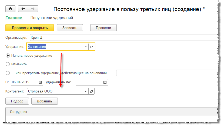Click Контрагент field Столовая ООО
This screenshot has height=125, width=221.
55,91
